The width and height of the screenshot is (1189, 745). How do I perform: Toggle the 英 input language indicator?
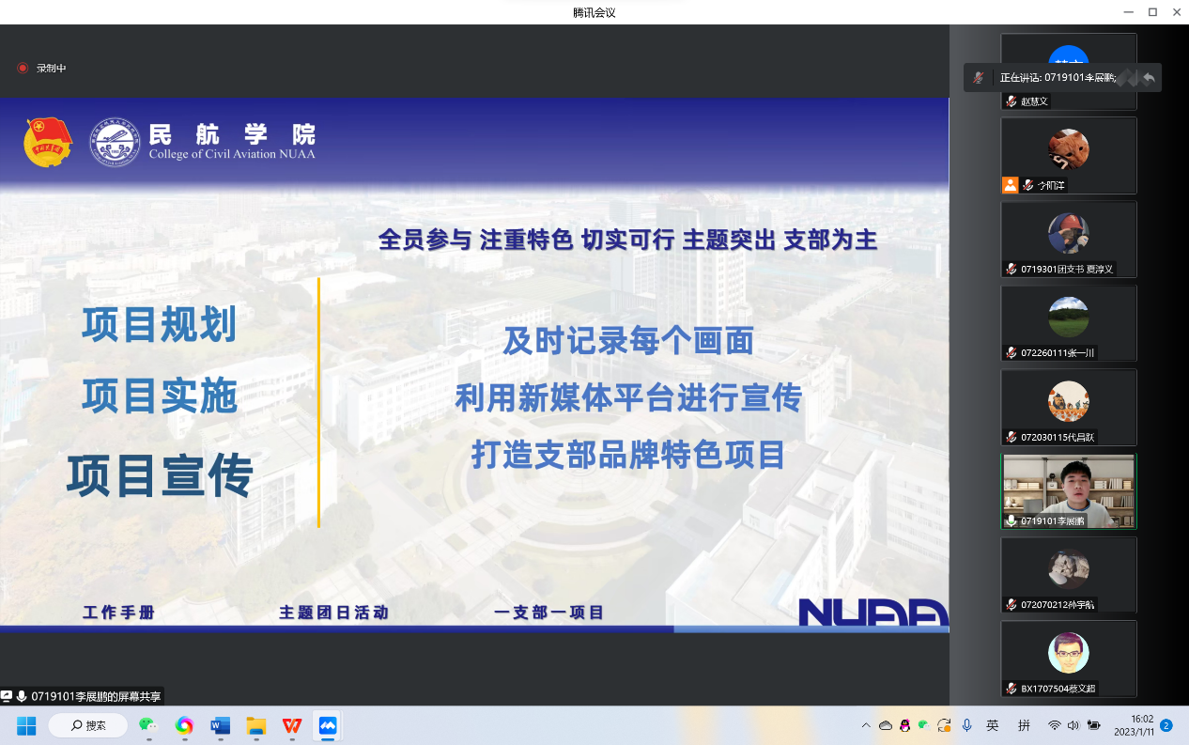pyautogui.click(x=993, y=725)
